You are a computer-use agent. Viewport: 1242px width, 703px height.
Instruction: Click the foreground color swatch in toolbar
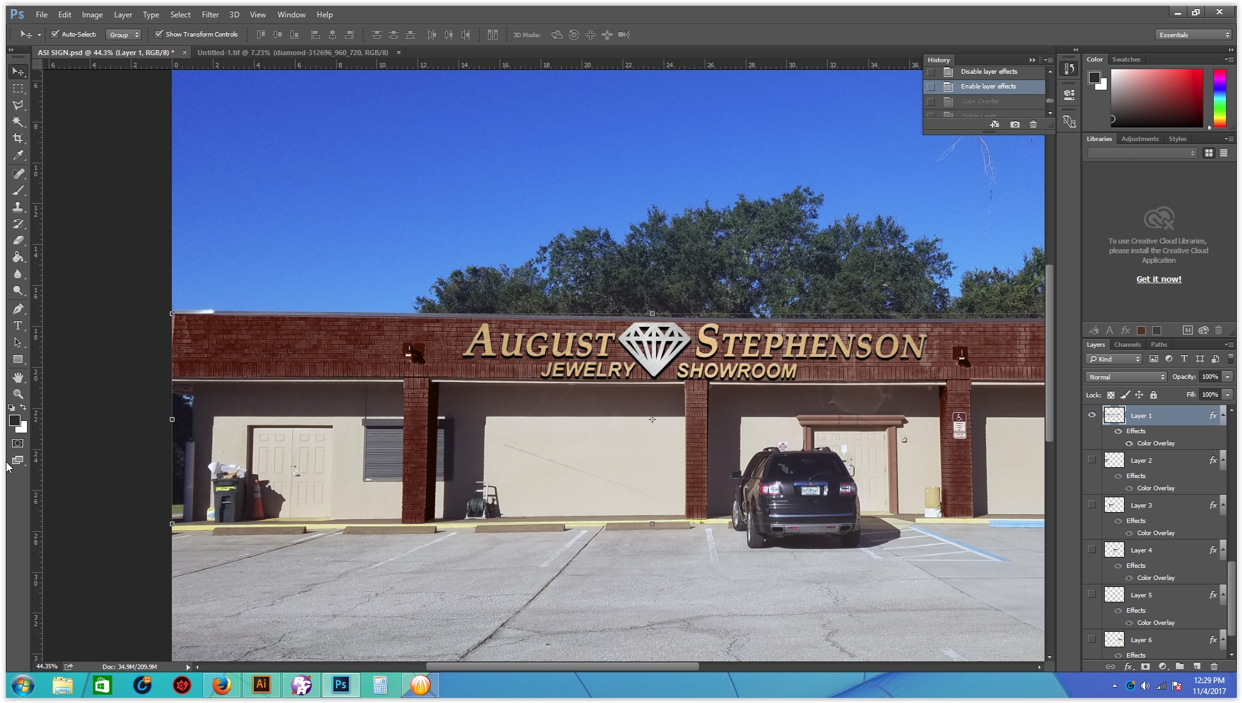pyautogui.click(x=15, y=420)
